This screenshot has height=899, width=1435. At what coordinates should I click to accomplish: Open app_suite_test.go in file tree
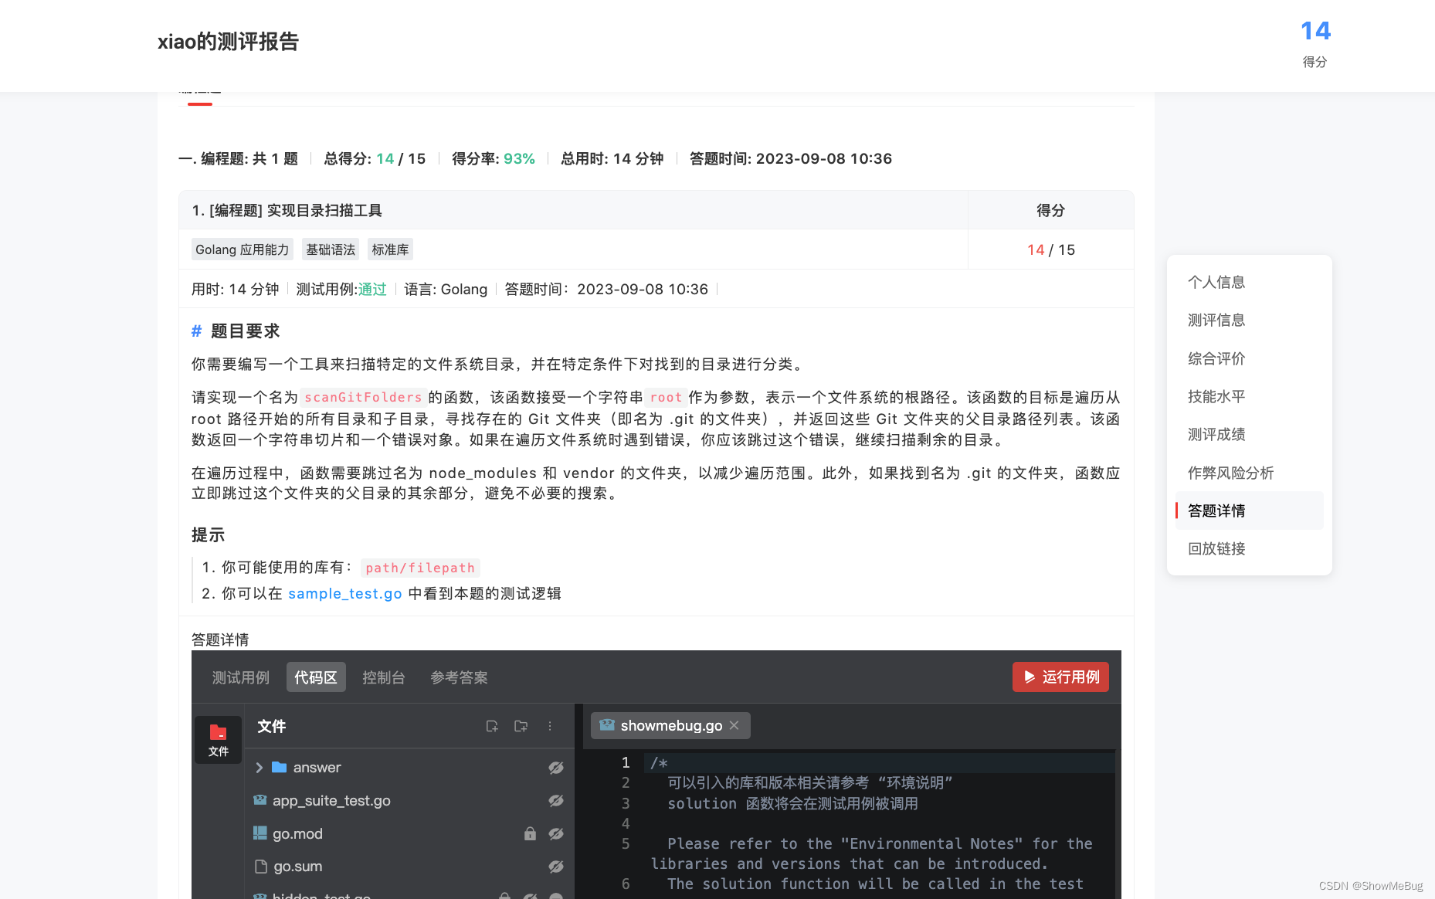[331, 800]
